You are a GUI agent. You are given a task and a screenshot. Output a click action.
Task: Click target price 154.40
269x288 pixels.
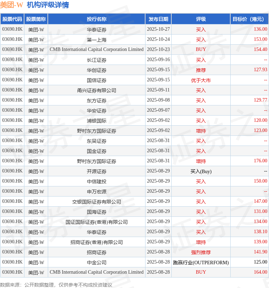(260, 49)
